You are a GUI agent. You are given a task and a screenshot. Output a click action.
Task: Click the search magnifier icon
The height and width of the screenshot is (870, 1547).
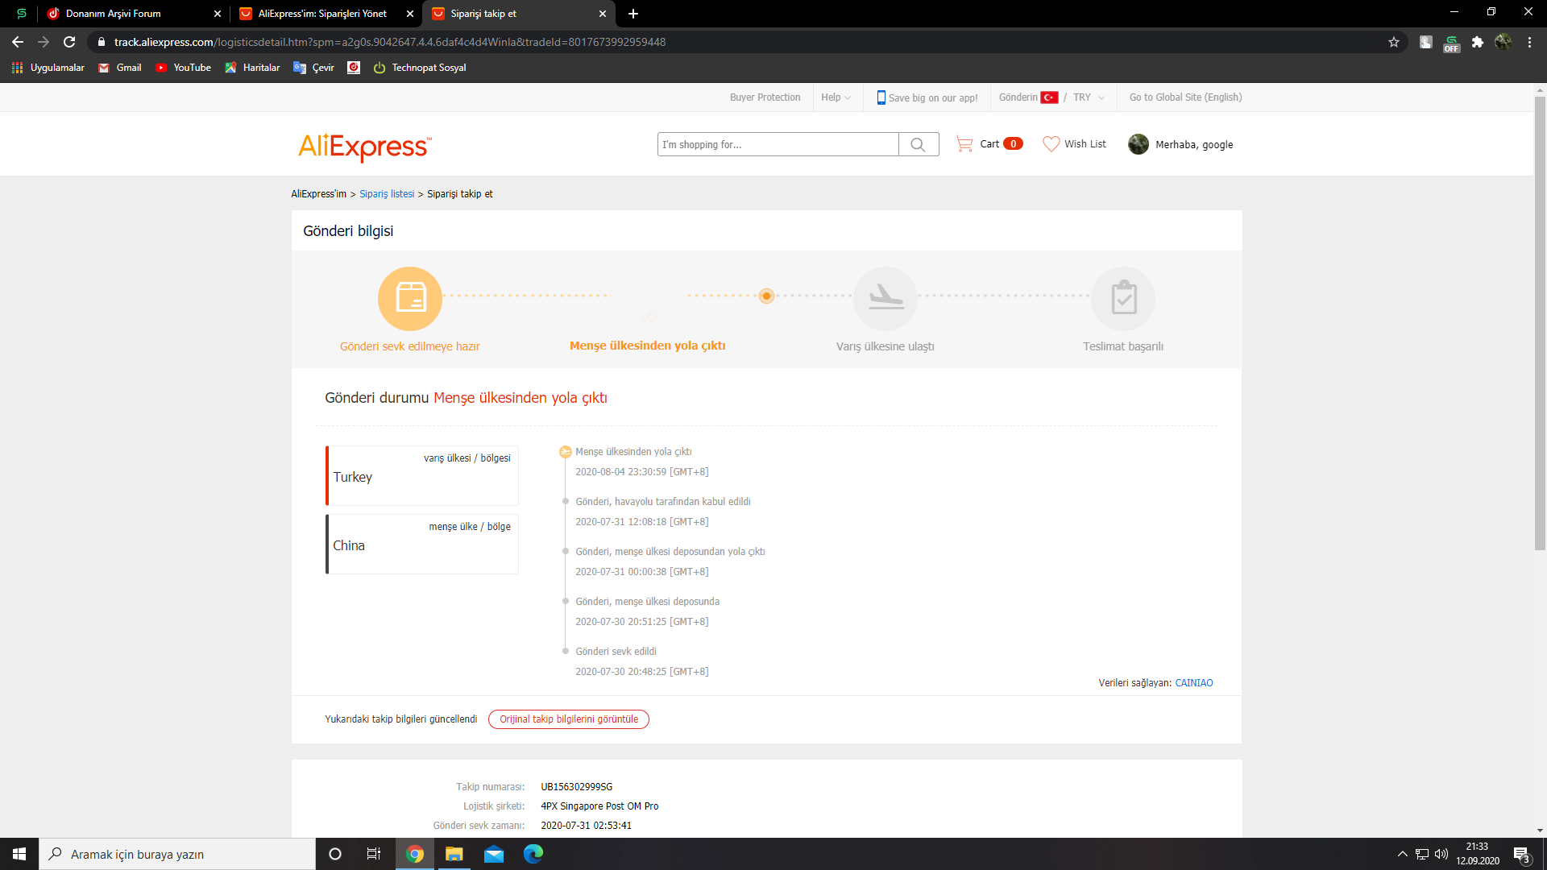click(918, 144)
